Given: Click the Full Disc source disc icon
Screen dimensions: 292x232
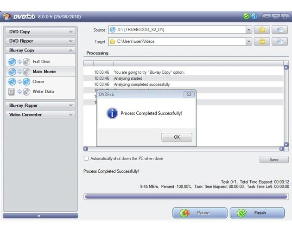Looking at the screenshot, I should point(12,62).
